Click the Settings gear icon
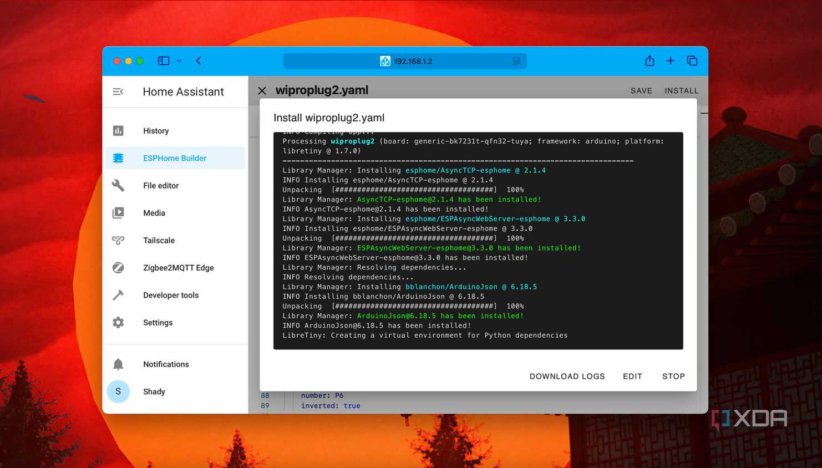The width and height of the screenshot is (822, 468). (118, 323)
